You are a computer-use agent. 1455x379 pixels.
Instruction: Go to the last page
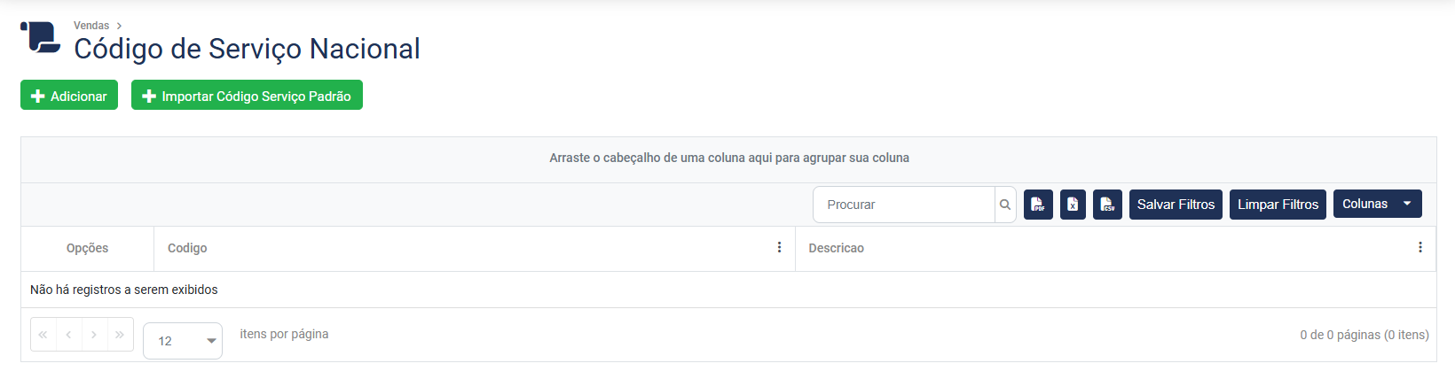pyautogui.click(x=120, y=335)
